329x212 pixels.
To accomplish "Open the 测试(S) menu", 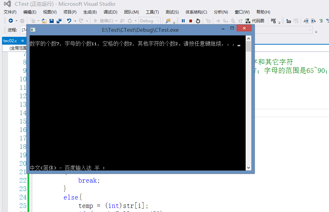I will tap(172, 12).
